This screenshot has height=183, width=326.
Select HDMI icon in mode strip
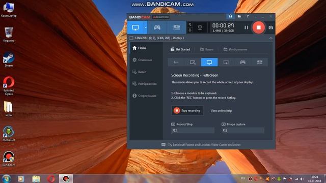pos(259,62)
